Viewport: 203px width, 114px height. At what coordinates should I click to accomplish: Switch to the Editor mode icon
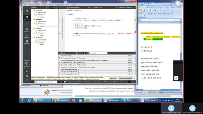[27, 18]
